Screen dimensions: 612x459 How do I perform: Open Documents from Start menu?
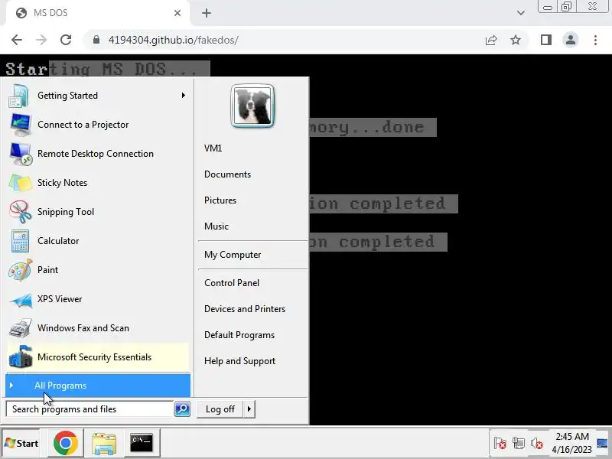227,174
